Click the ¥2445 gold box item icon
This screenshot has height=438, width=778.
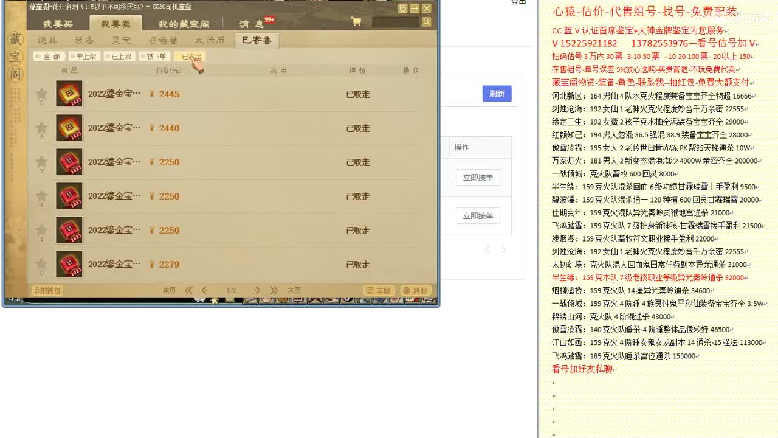[69, 94]
